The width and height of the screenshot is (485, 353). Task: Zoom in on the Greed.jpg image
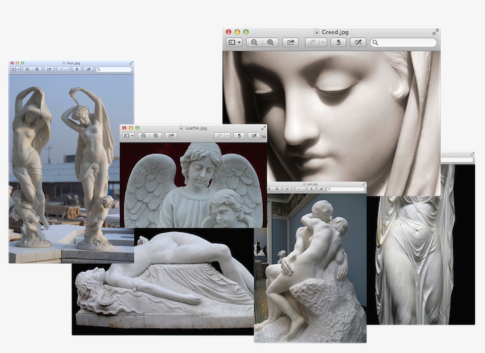pyautogui.click(x=270, y=43)
